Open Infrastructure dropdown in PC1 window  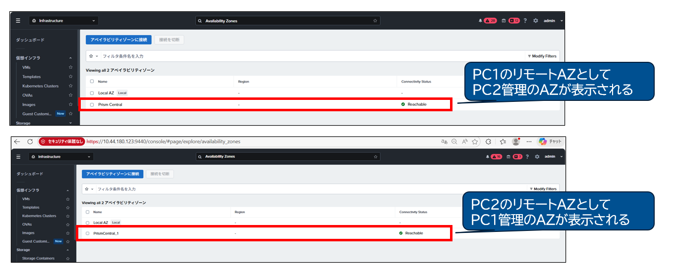pos(63,21)
